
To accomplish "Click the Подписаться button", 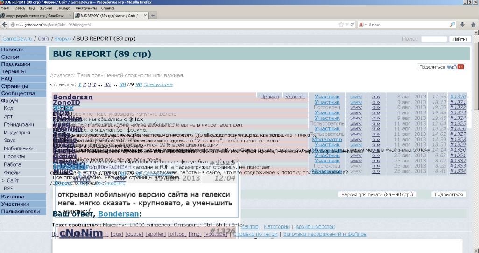I will [448, 194].
